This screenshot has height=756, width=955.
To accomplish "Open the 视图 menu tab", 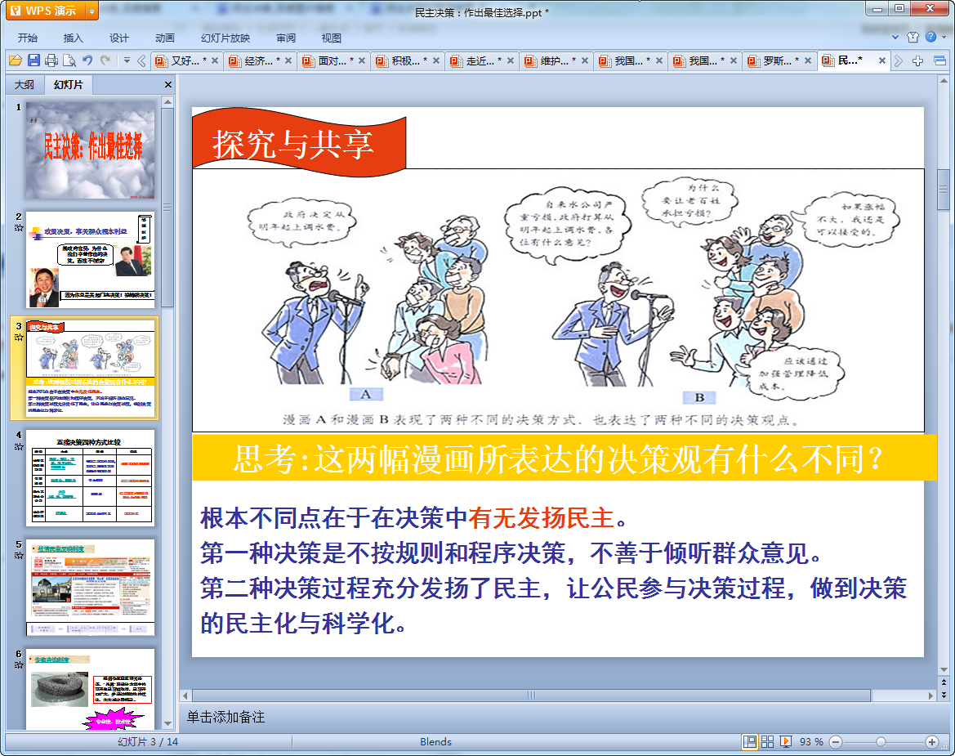I will tap(332, 38).
